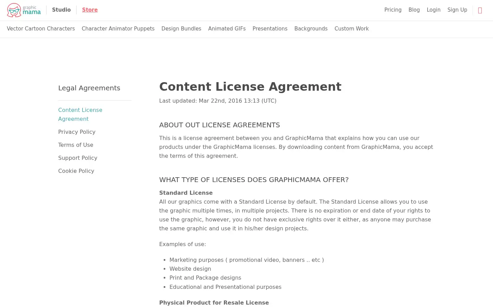Image resolution: width=493 pixels, height=308 pixels.
Task: Select Content License Agreement in sidebar
Action: click(80, 114)
